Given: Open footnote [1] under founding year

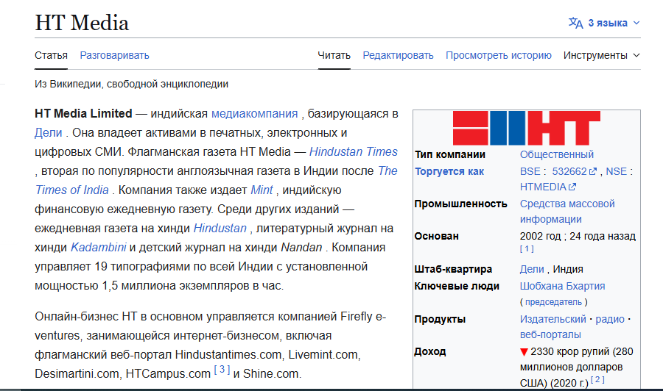Looking at the screenshot, I should click(527, 249).
